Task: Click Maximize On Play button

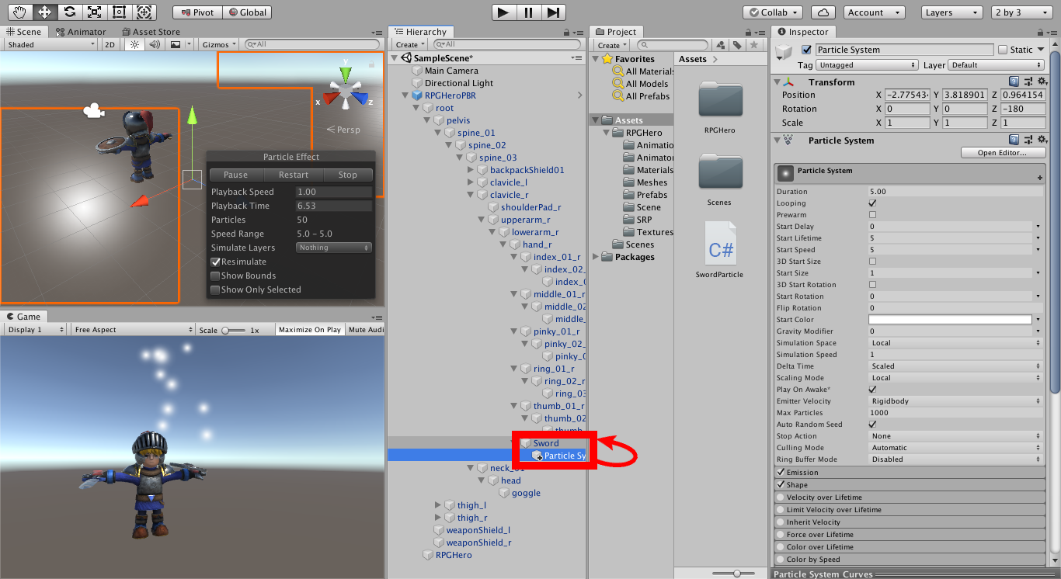Action: point(310,330)
